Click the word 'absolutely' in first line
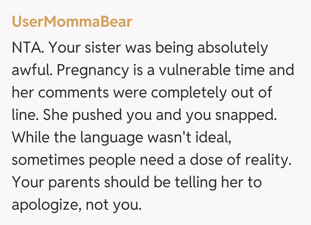Viewport: 311px width, 225px height. pos(232,48)
